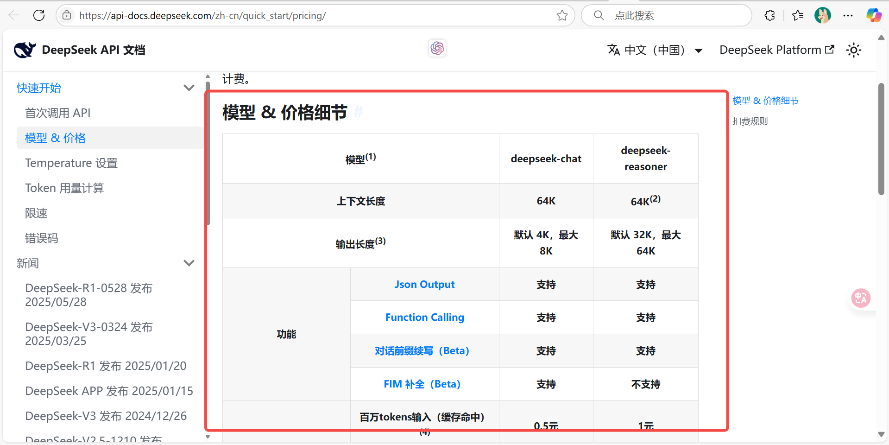Open DeepSeek-V3 发布 2024/12/26 entry
The height and width of the screenshot is (445, 889).
tap(106, 416)
